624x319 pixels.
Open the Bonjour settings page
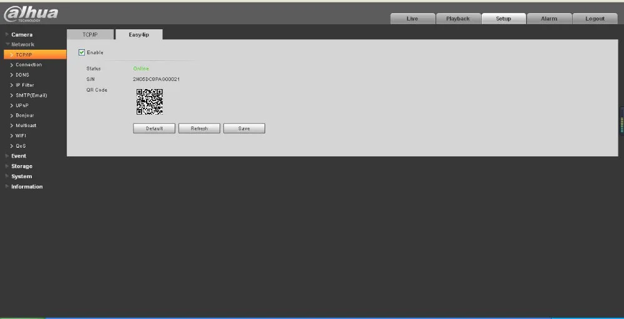click(25, 116)
